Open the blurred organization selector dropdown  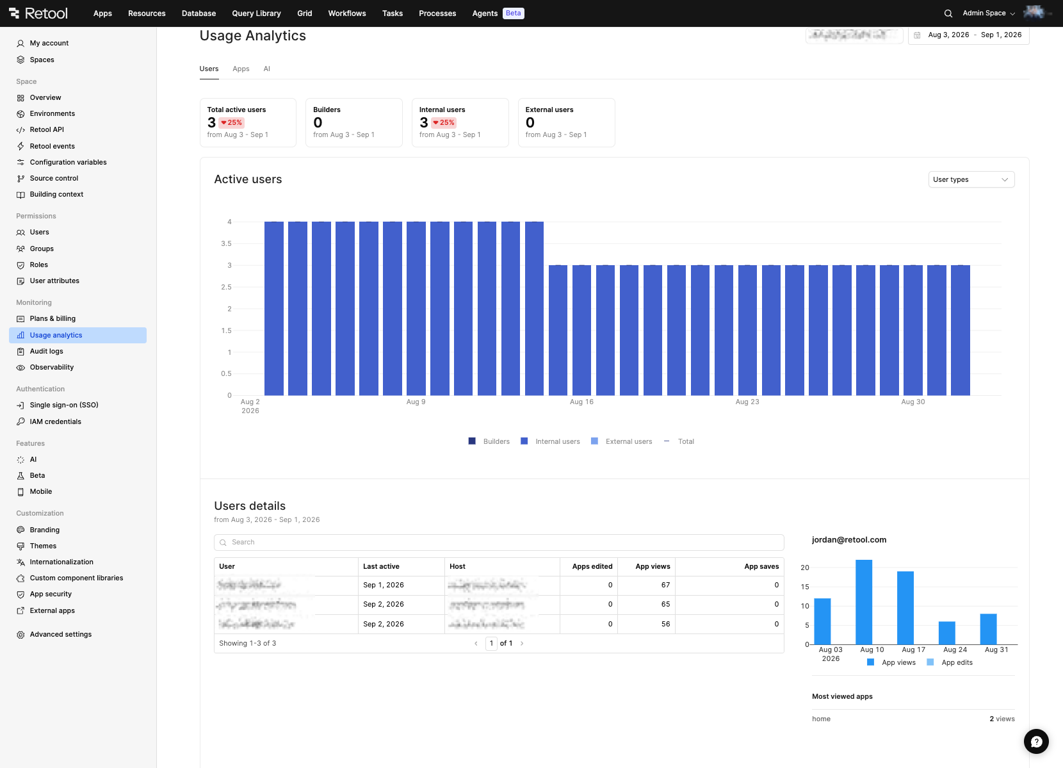[854, 35]
